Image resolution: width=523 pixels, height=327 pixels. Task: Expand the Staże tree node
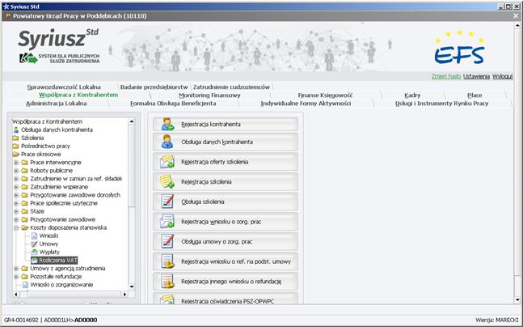point(16,211)
